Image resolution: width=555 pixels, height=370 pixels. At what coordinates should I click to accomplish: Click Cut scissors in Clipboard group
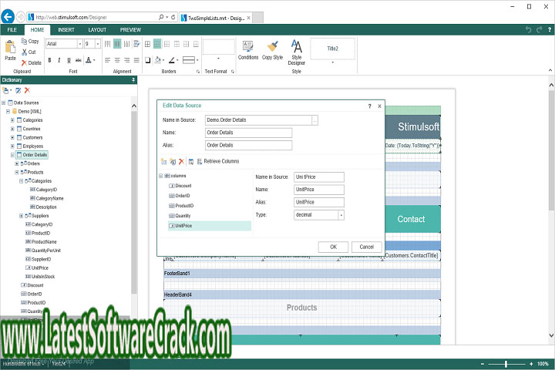tap(29, 52)
